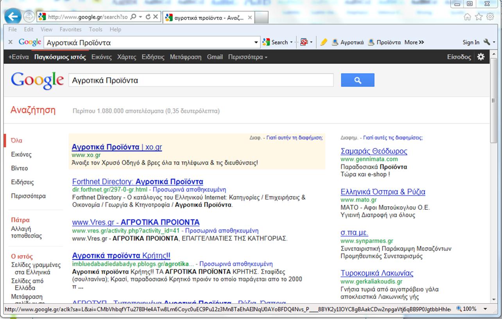The image size is (502, 319).
Task: Open Τυροκομικά Λακωνίας ad link
Action: coord(377,273)
